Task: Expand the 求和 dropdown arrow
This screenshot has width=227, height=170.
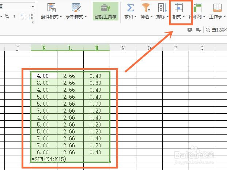Action: [135, 17]
